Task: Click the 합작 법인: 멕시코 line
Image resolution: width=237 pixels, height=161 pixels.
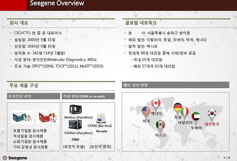Action: 143,46
